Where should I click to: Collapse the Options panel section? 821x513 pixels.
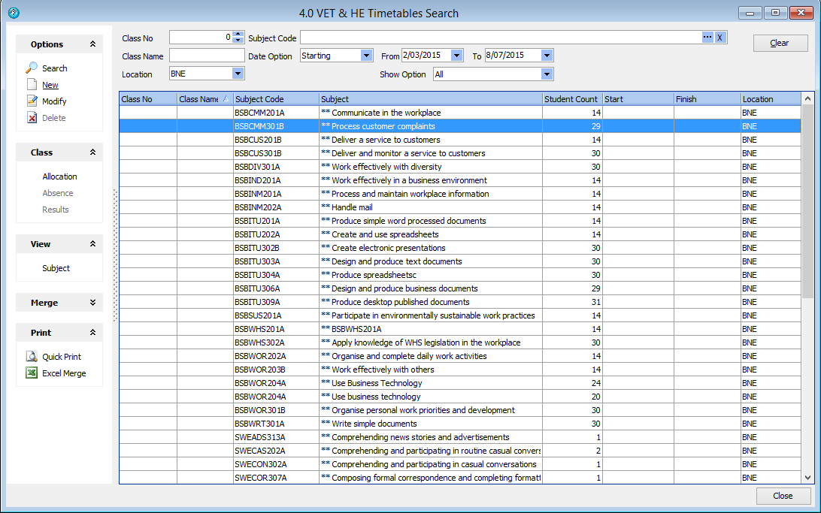click(x=92, y=44)
